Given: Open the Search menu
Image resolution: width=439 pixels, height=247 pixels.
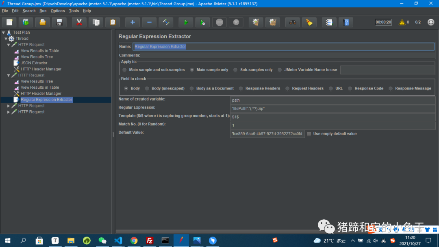Looking at the screenshot, I should pos(29,11).
